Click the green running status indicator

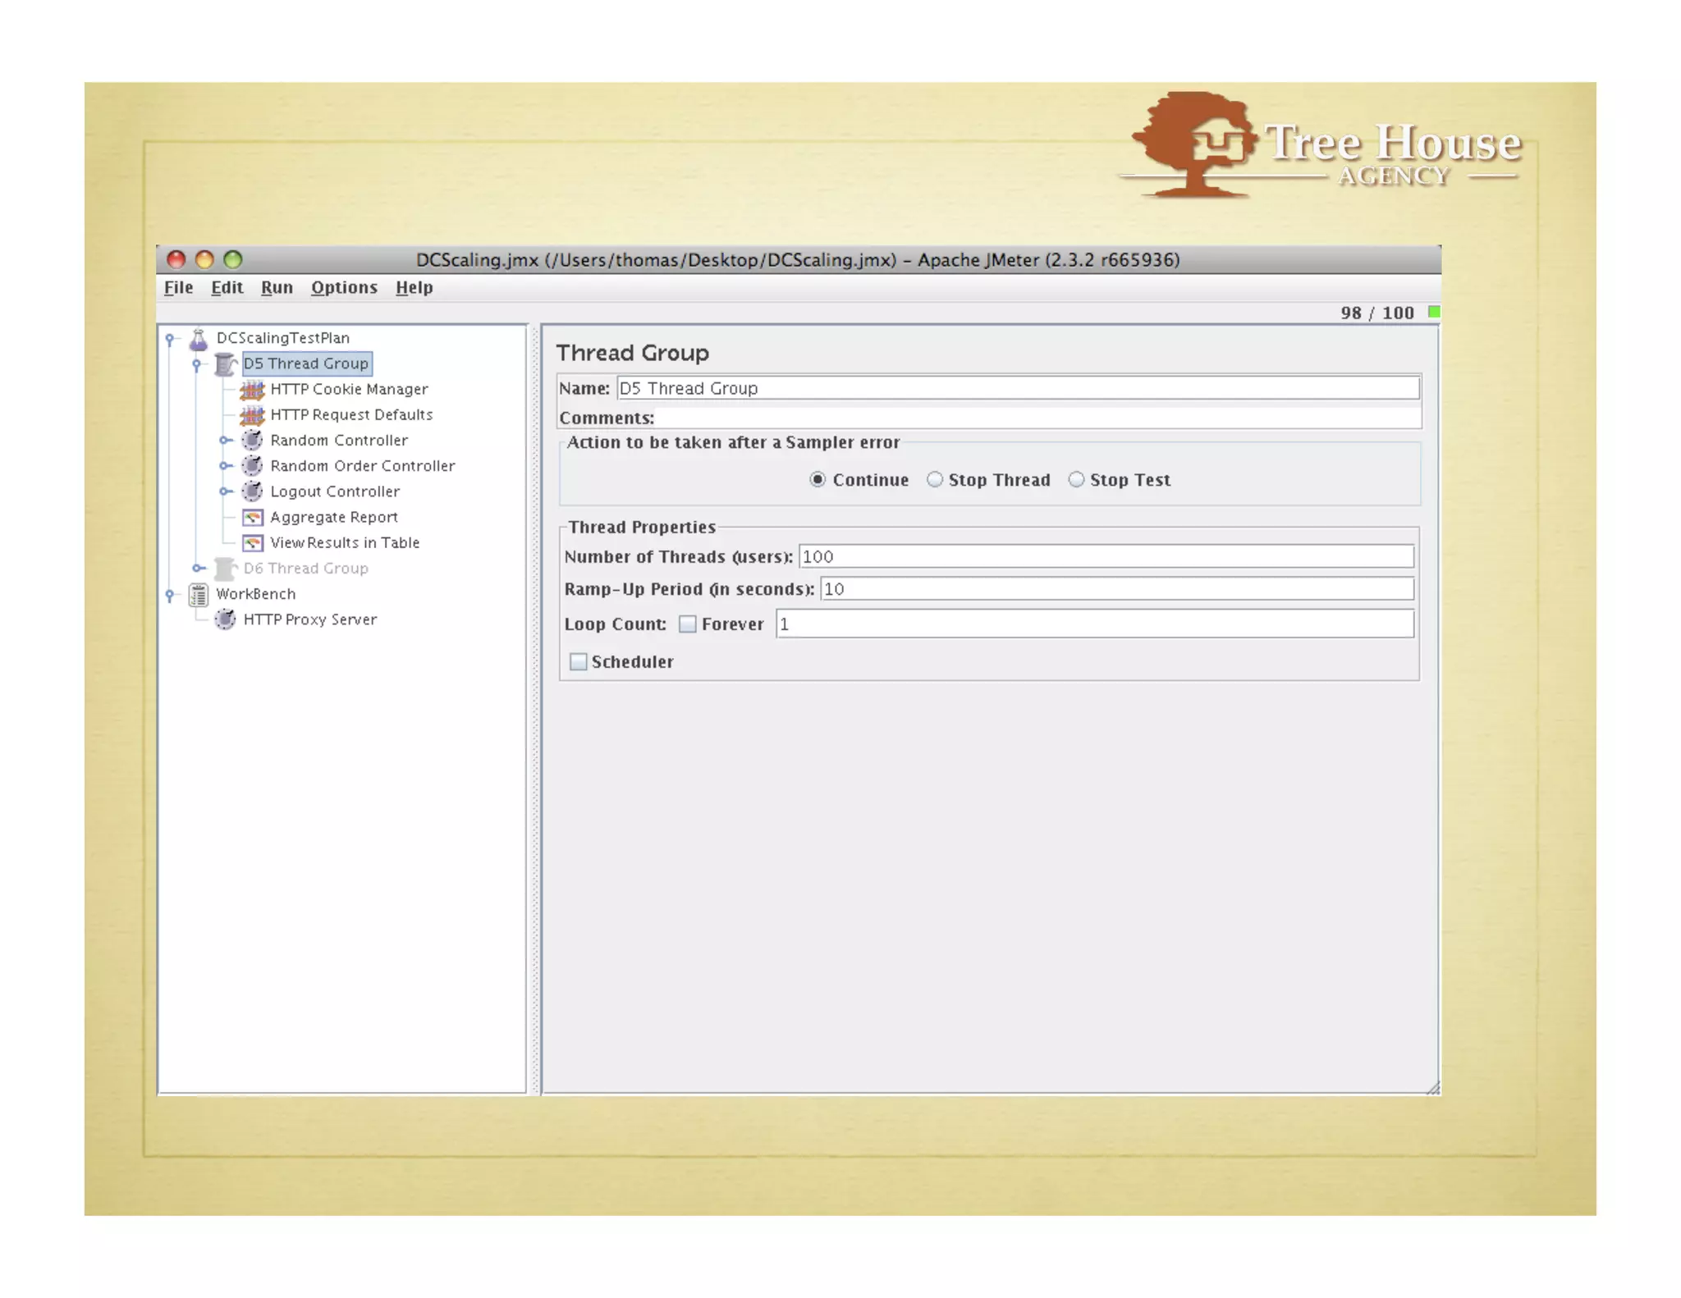click(x=1433, y=312)
